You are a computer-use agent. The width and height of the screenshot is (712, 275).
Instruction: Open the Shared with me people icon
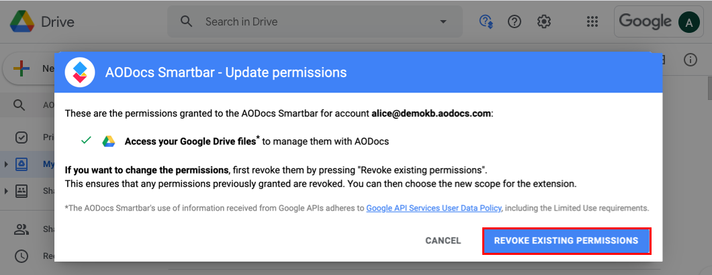pos(21,229)
